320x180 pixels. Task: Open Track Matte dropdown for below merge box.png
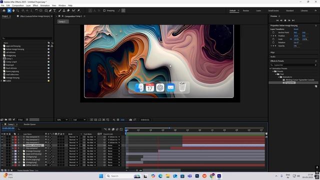pyautogui.click(x=91, y=145)
